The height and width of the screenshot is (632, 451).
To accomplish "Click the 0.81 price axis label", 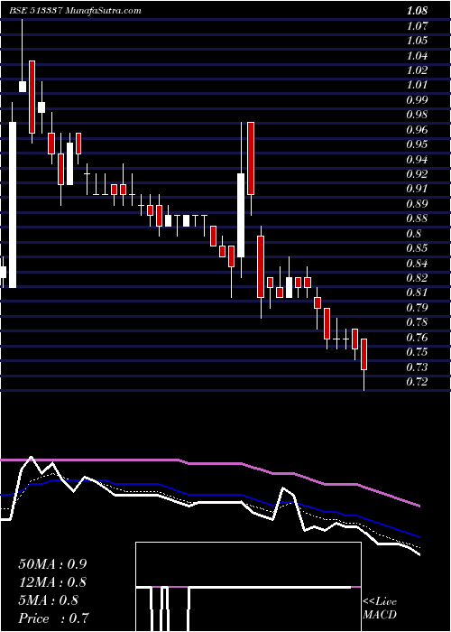I will point(417,292).
